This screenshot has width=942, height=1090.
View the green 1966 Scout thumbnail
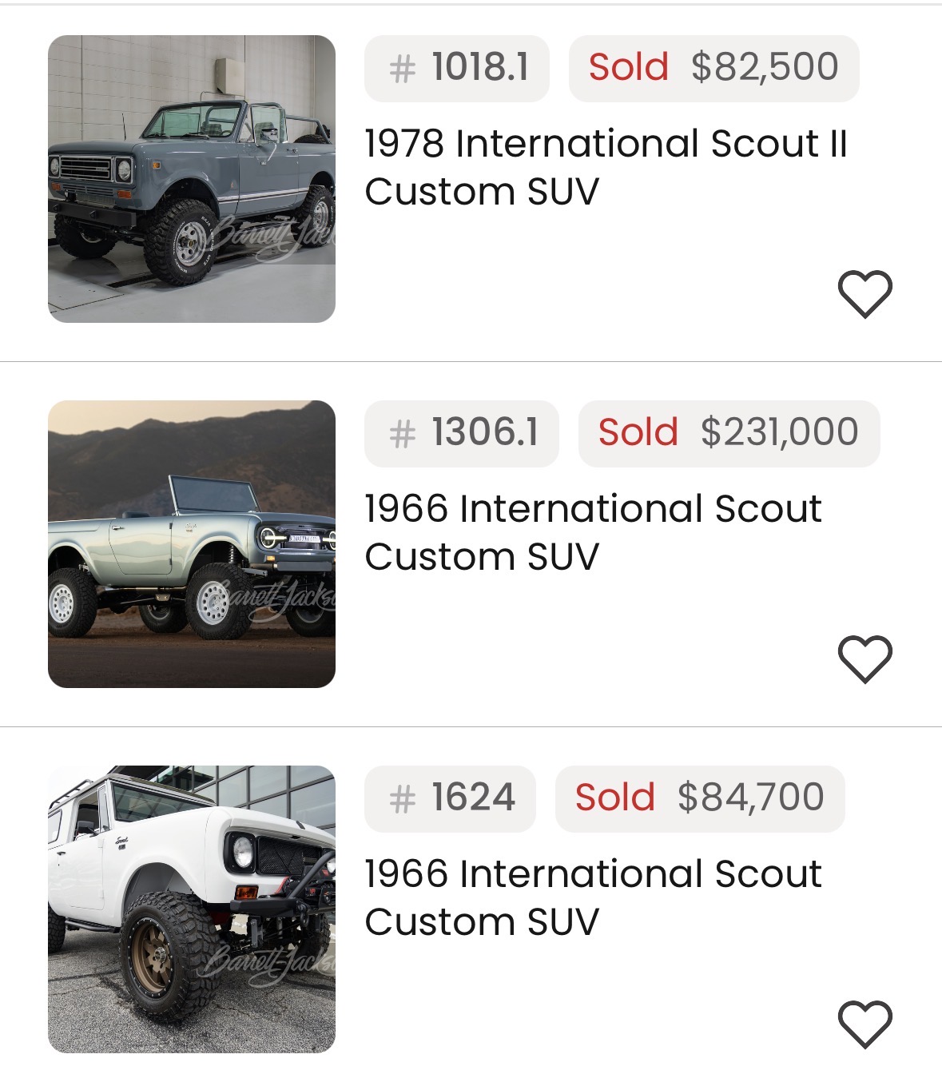click(x=192, y=544)
